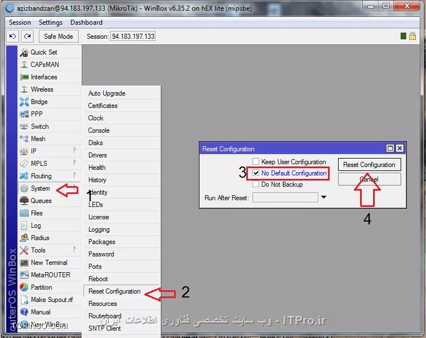Click the Redo arrow icon

click(27, 36)
